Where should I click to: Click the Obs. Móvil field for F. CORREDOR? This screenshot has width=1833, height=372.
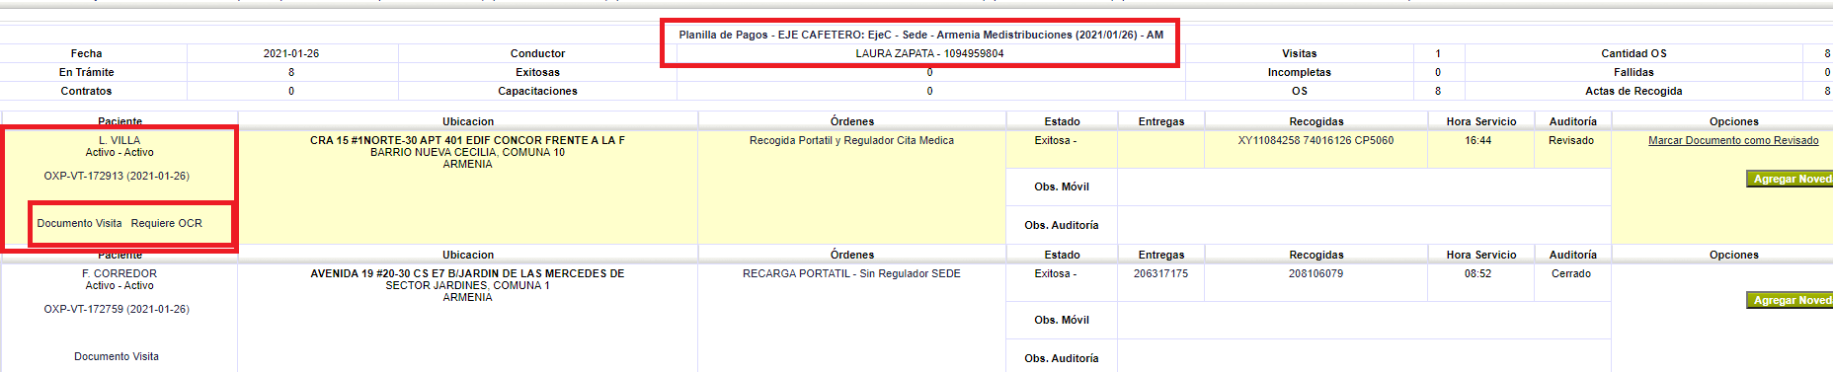pos(1364,320)
